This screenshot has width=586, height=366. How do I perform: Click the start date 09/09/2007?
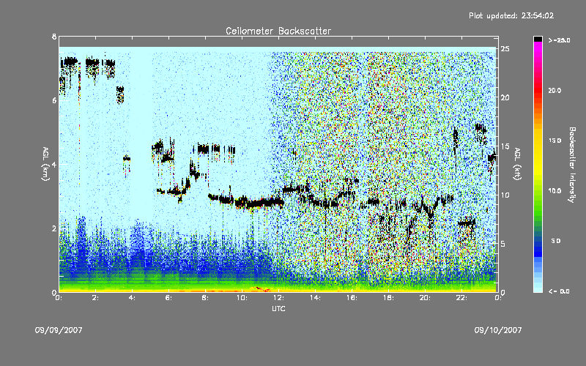59,330
